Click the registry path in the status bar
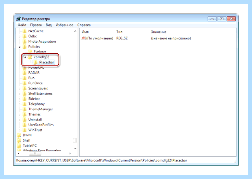This screenshot has height=179, width=252. [102, 160]
